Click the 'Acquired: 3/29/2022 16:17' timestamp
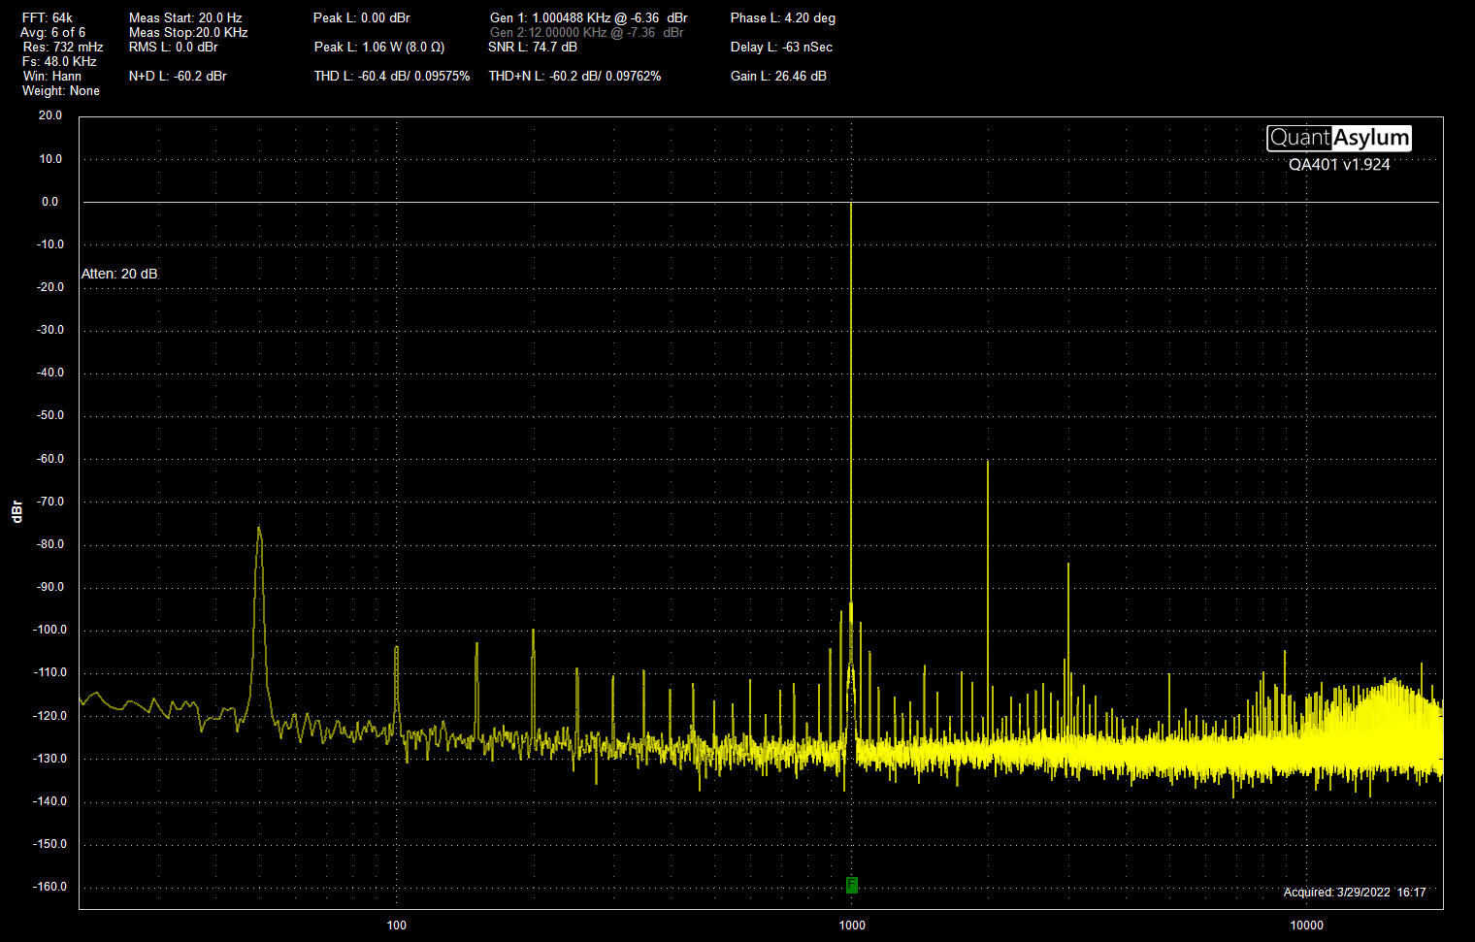 [x=1355, y=892]
